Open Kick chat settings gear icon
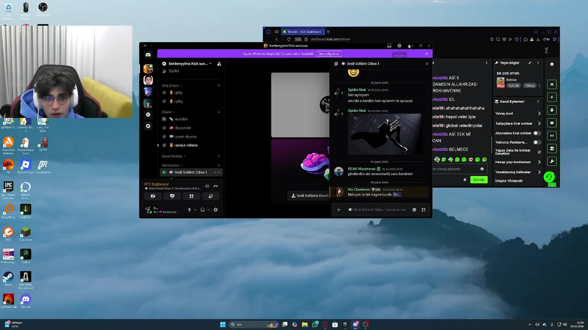This screenshot has width=588, height=330. pyautogui.click(x=465, y=180)
